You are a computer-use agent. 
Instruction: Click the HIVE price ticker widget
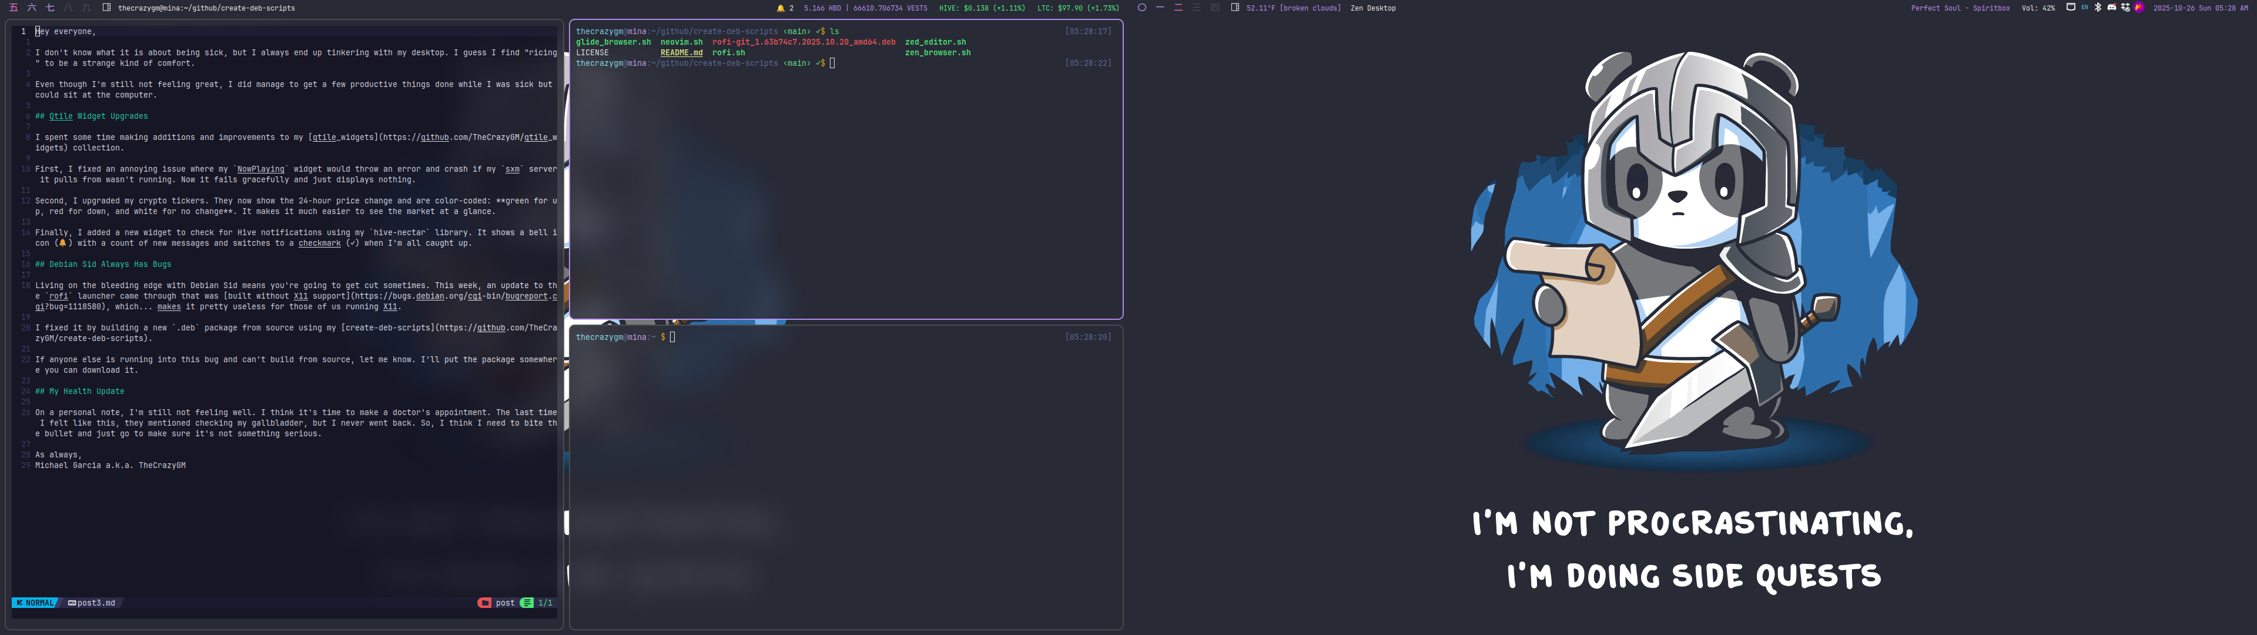pyautogui.click(x=982, y=8)
